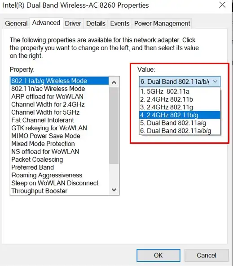This screenshot has height=266, width=233.
Task: Choose option 3. 2.4GHz 802.11g
Action: (180, 107)
